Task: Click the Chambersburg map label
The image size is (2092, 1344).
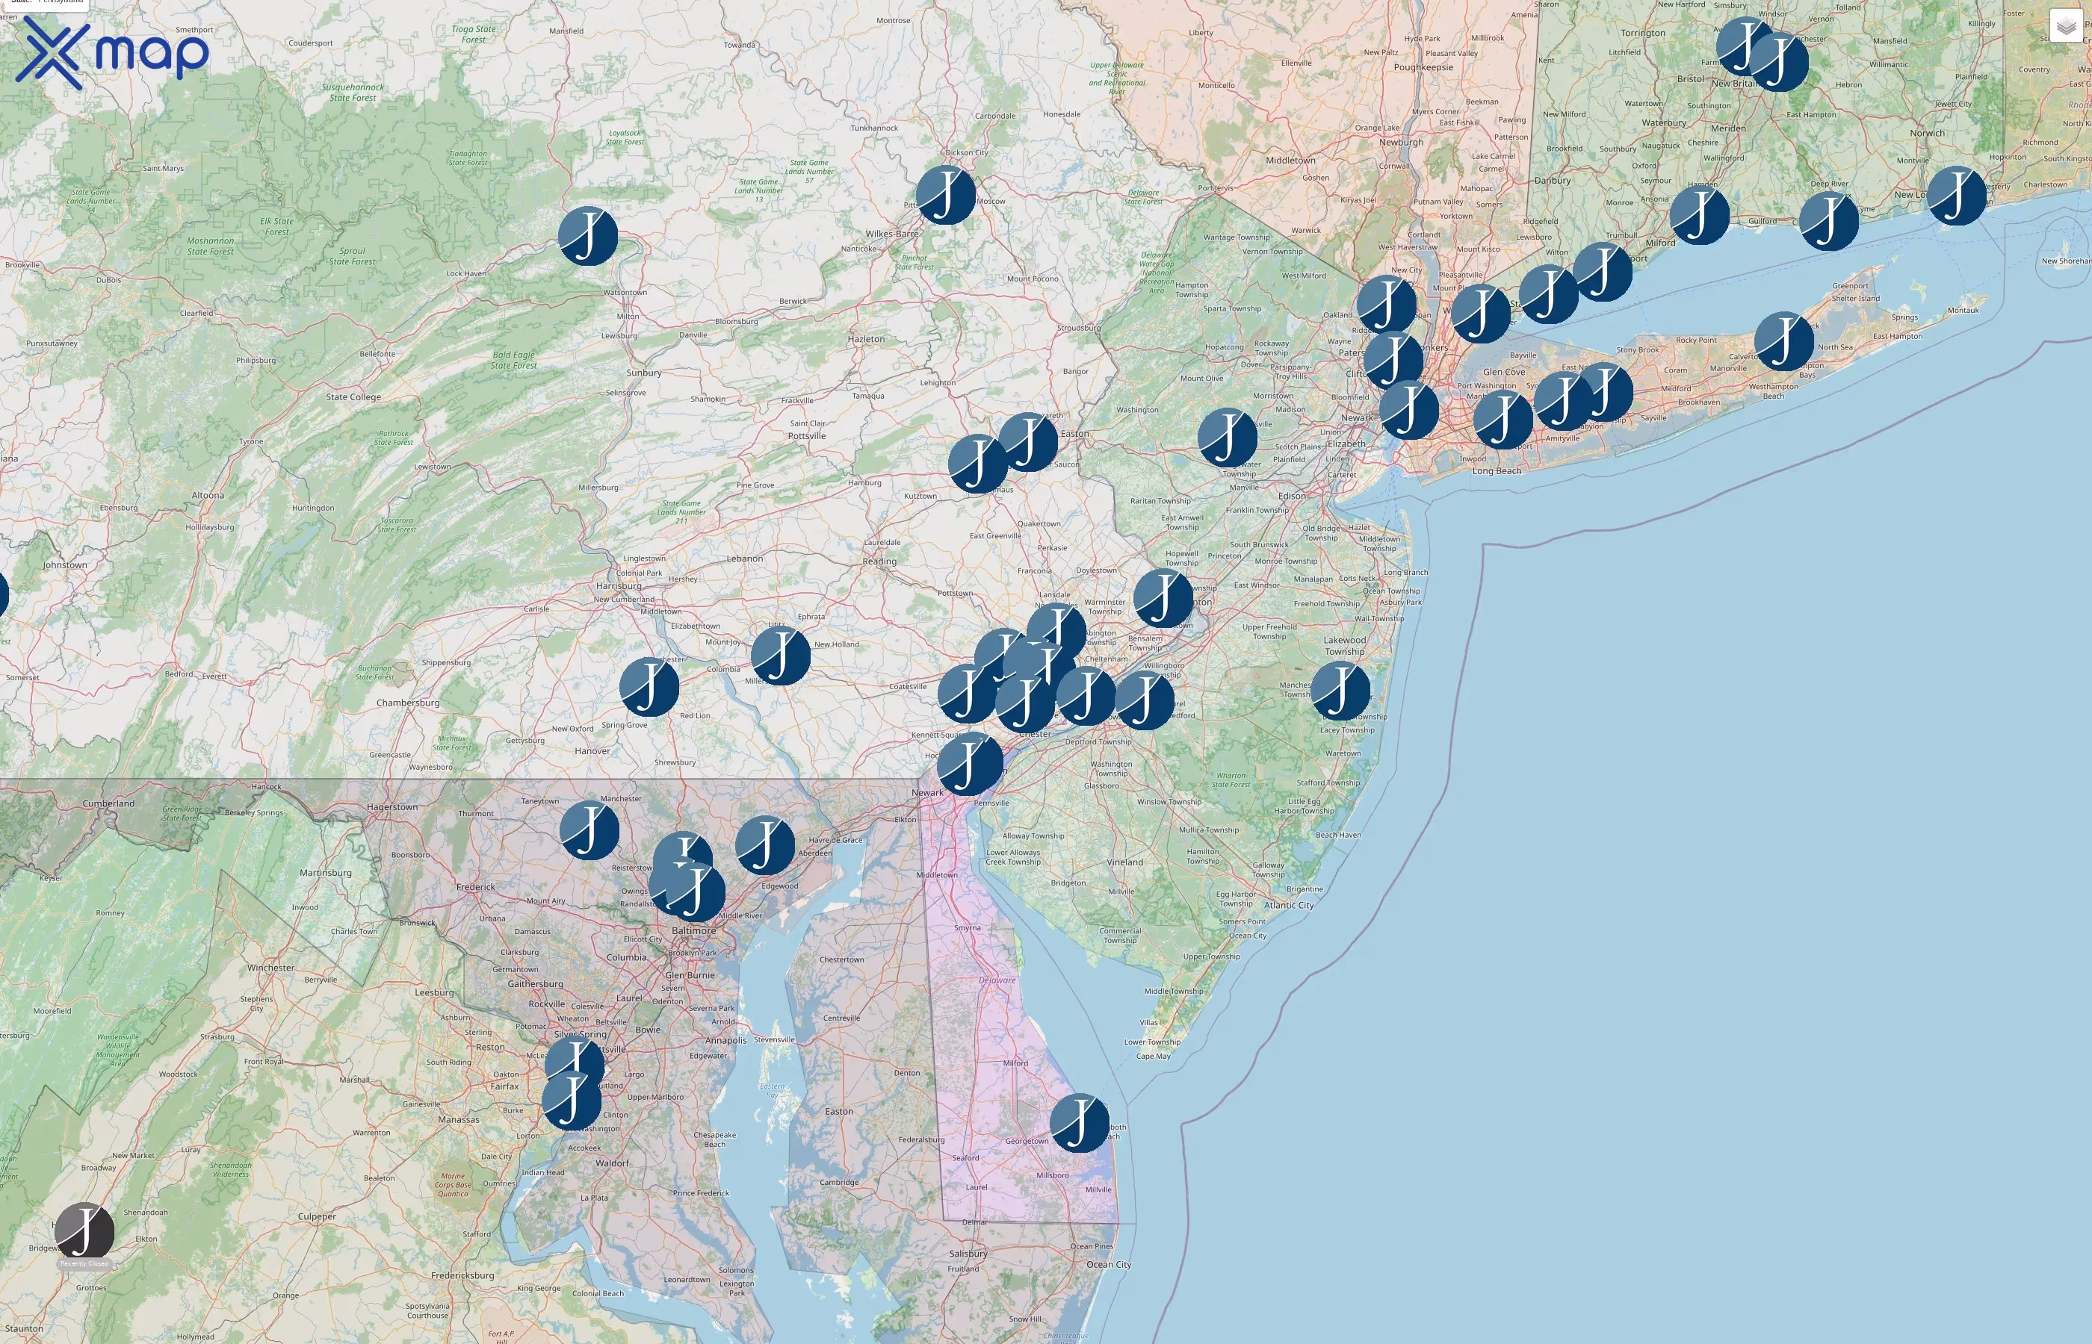Action: 408,703
